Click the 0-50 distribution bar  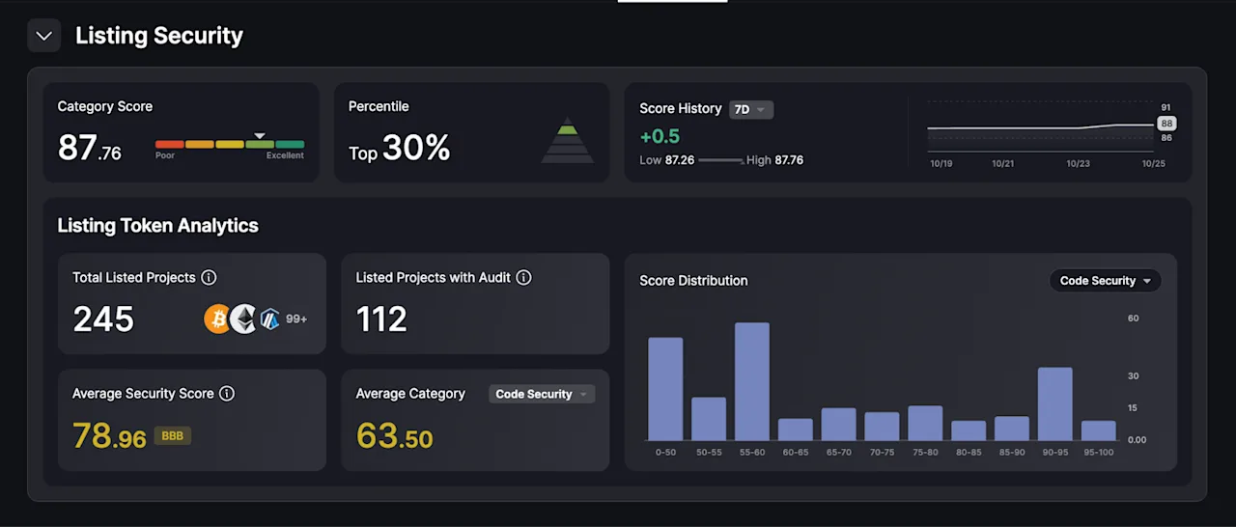(x=665, y=389)
